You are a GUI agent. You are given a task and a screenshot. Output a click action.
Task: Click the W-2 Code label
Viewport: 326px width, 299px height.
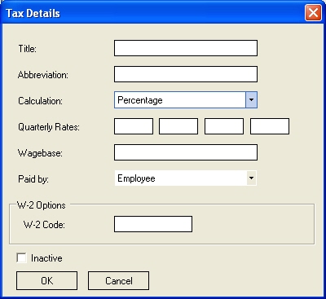[x=44, y=225]
